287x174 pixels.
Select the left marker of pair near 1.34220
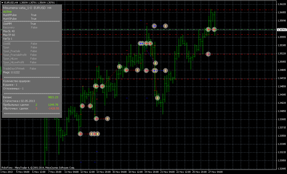coord(82,106)
